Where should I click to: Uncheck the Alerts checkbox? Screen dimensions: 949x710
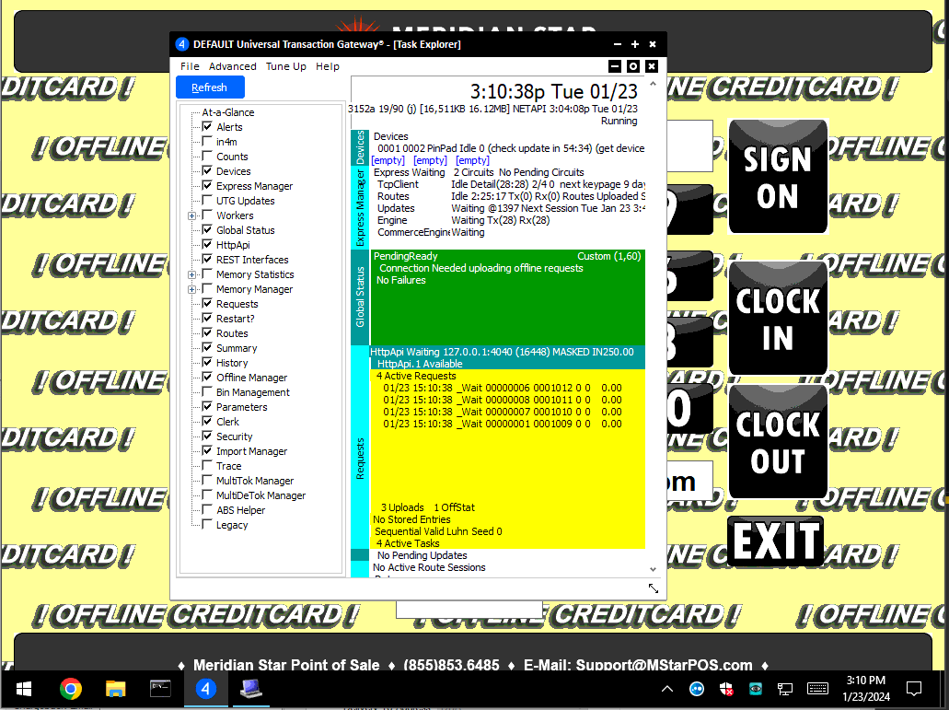click(207, 127)
